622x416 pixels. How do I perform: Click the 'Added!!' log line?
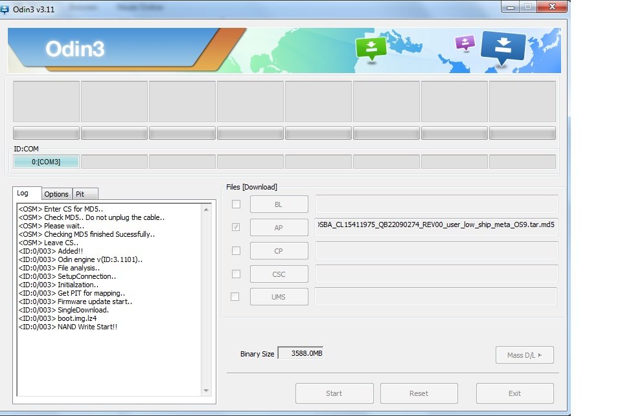[51, 251]
